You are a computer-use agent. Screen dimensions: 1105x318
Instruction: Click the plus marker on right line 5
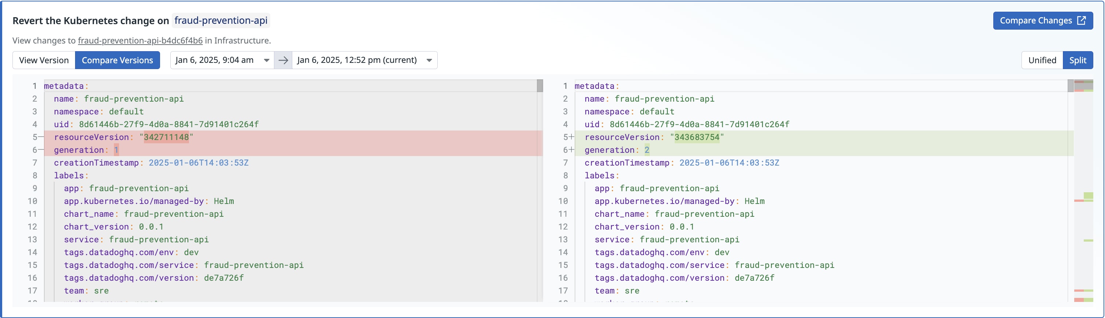tap(571, 137)
